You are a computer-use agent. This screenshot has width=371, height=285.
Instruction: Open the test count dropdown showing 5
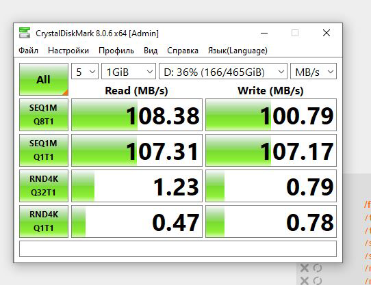(x=85, y=71)
